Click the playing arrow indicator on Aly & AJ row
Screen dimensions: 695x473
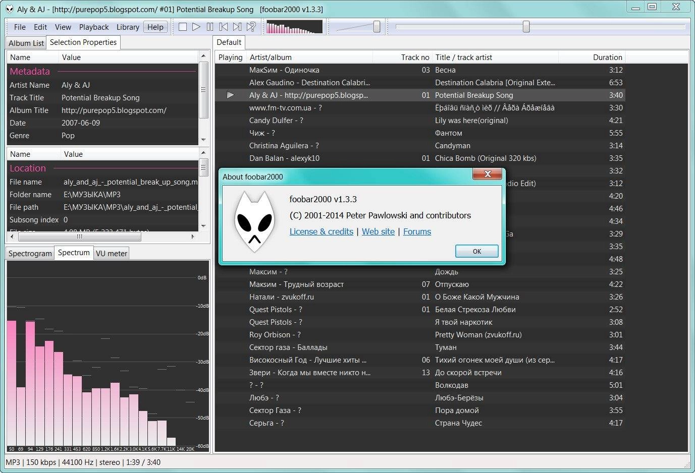[230, 95]
